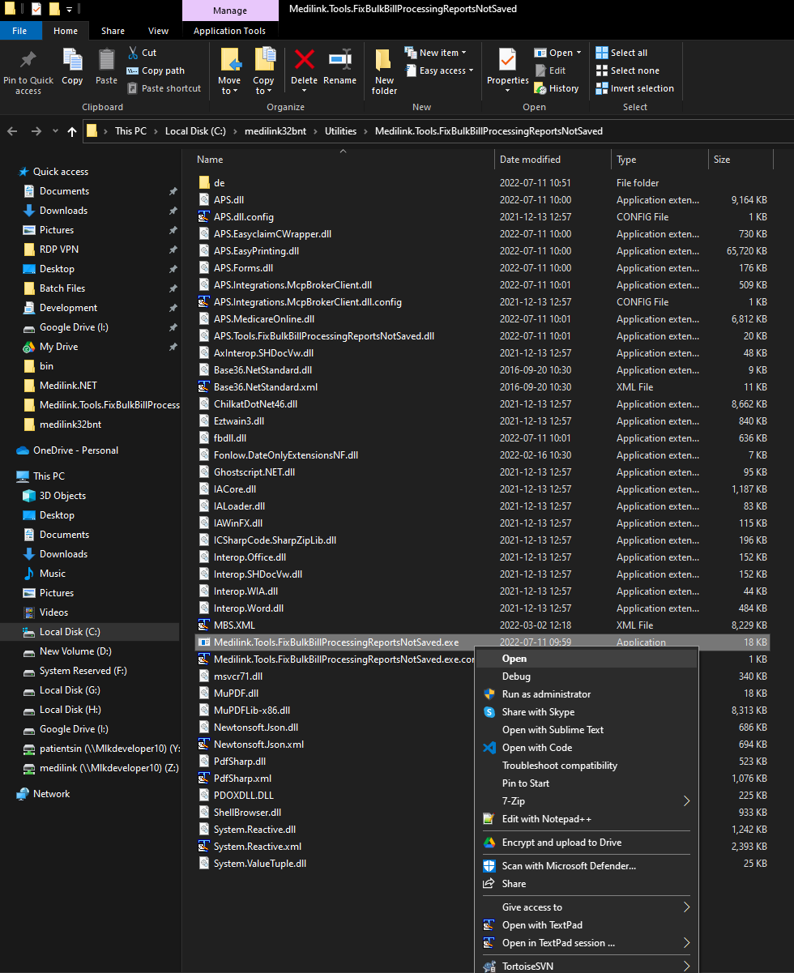Select New Volume (D:) in sidebar
Viewport: 794px width, 973px height.
pos(75,651)
